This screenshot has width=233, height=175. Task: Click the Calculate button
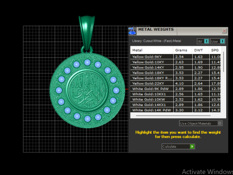click(178, 146)
